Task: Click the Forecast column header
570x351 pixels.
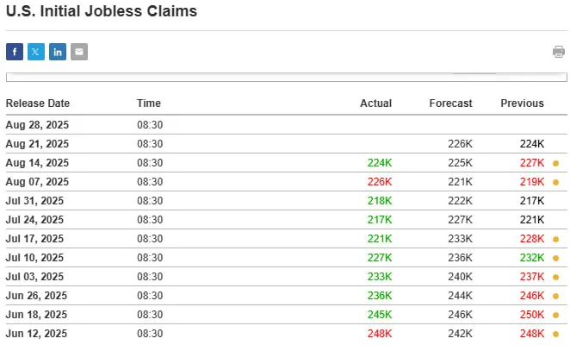Action: pyautogui.click(x=451, y=103)
